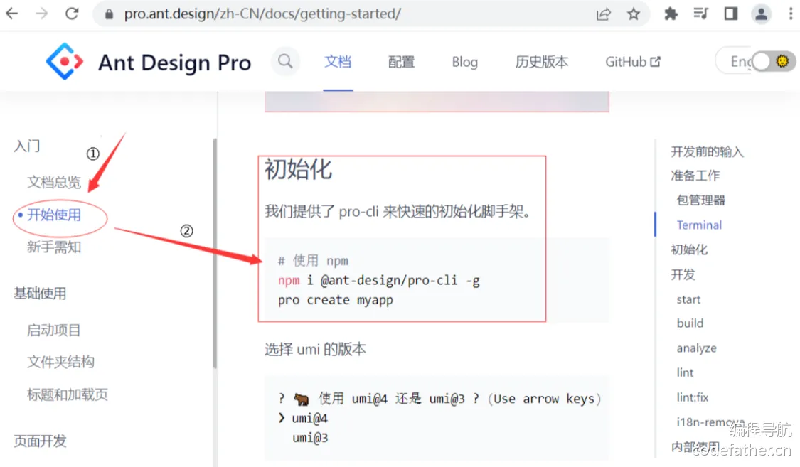Click the share page icon in the address bar

point(604,14)
